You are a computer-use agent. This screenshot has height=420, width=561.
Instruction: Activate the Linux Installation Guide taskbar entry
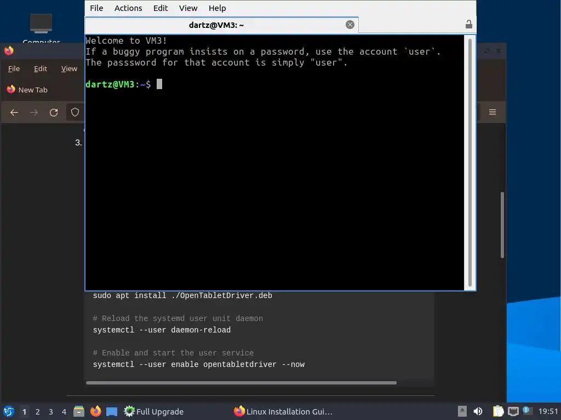[283, 411]
